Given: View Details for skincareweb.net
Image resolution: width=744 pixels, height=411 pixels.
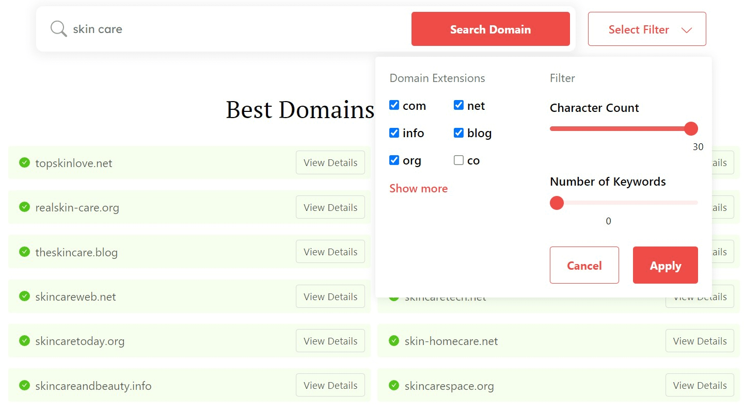Looking at the screenshot, I should [330, 297].
